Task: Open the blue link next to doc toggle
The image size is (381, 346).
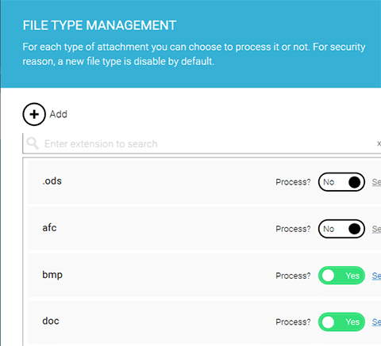Action: click(x=376, y=322)
